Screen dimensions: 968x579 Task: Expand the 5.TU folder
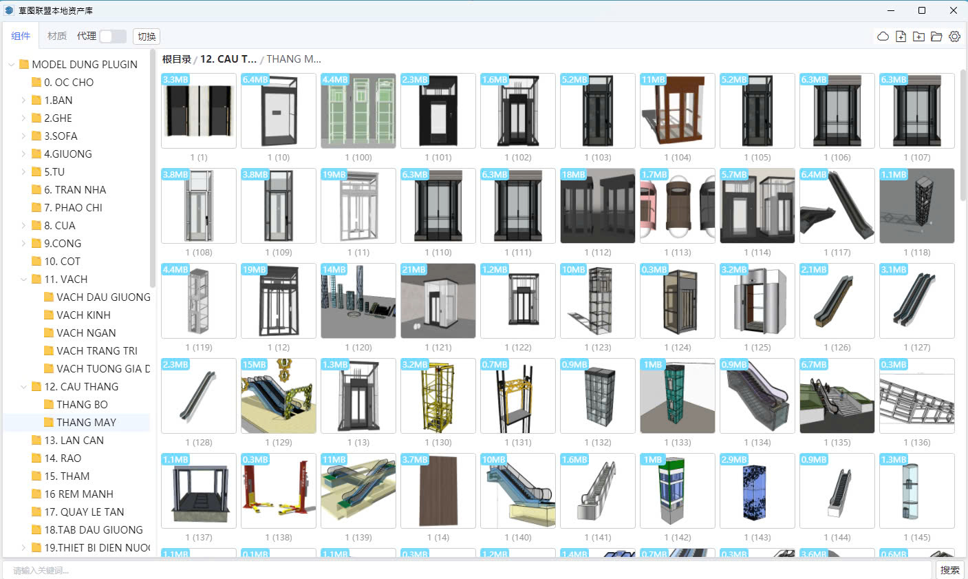click(23, 171)
